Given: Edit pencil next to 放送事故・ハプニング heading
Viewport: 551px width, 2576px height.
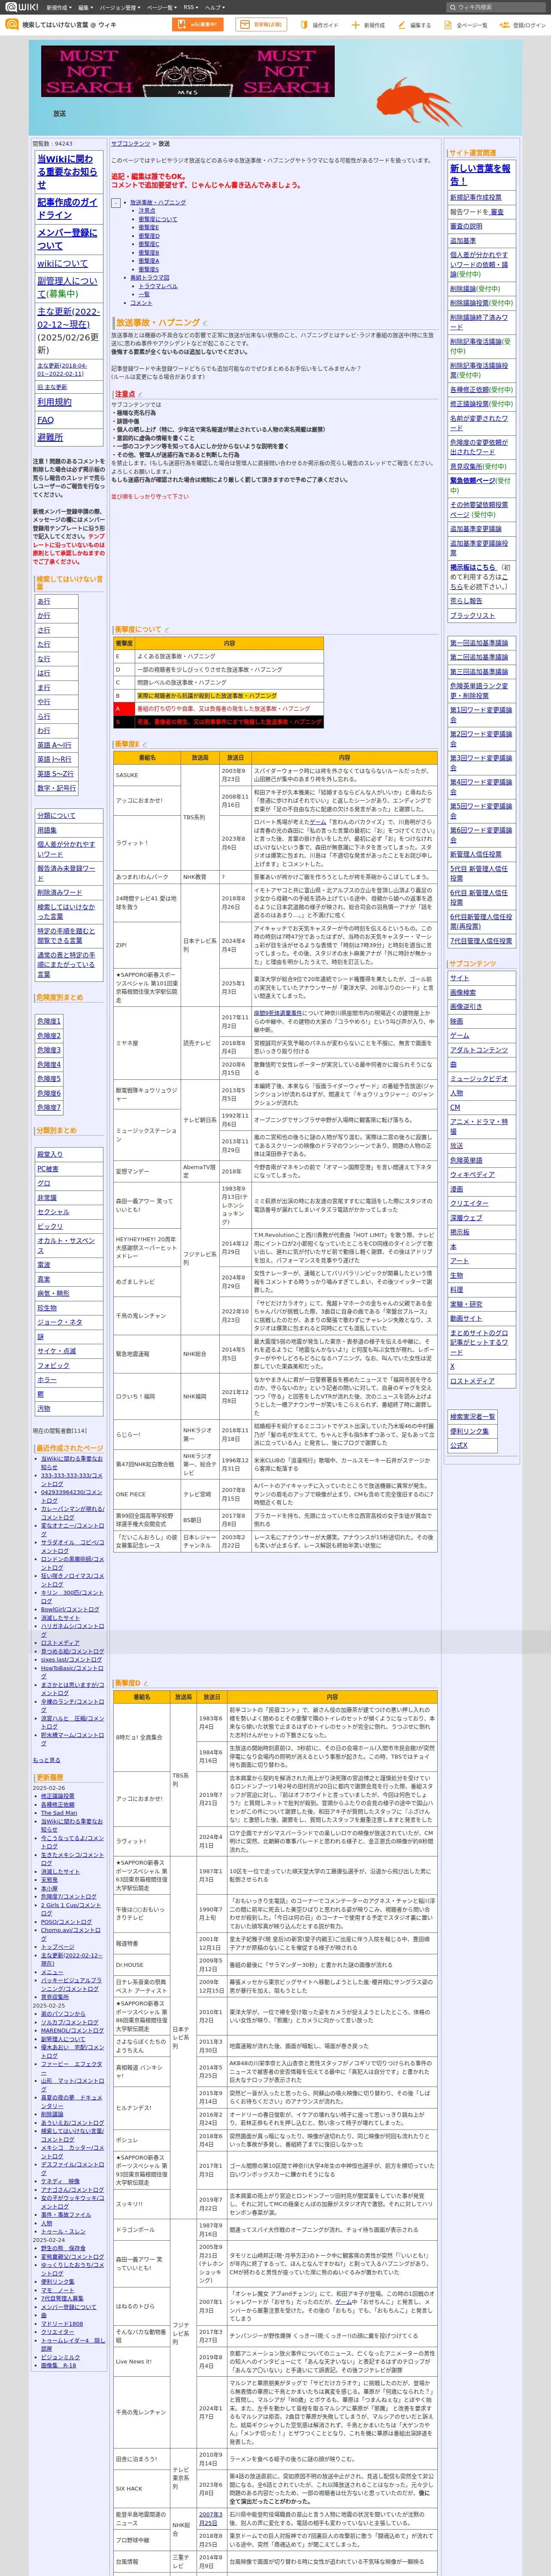Looking at the screenshot, I should pos(206,323).
